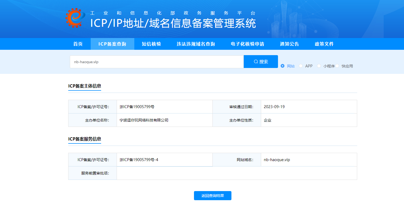Open the ICP备案查询 tab
Viewport: 404px width, 205px height.
112,44
